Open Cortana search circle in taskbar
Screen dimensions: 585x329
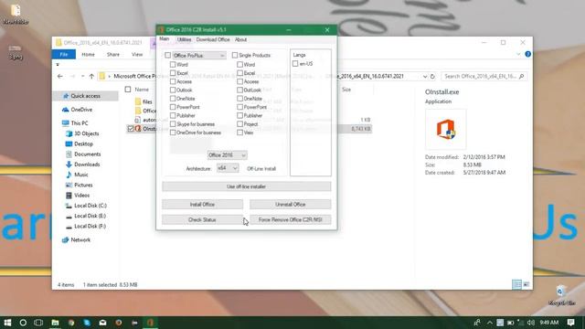(x=23, y=323)
